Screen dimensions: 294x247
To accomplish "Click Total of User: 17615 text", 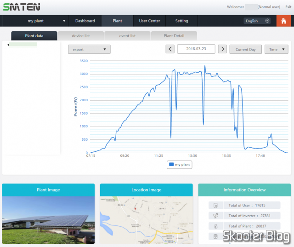I will (247, 205).
